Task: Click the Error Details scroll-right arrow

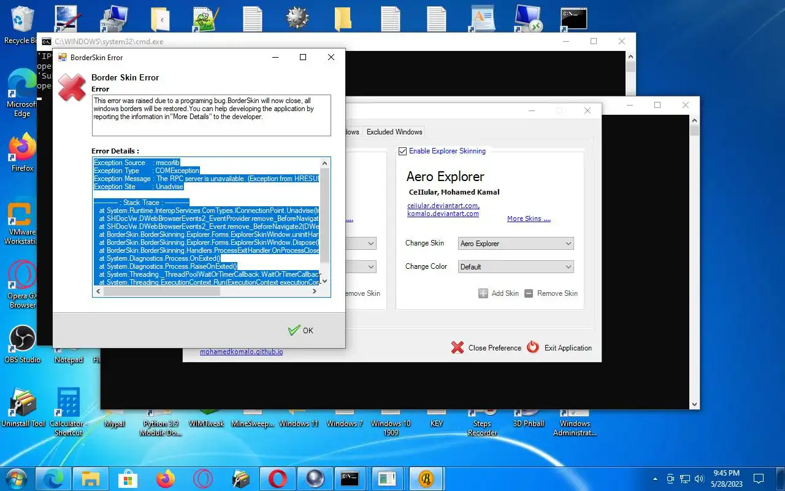Action: [x=315, y=292]
